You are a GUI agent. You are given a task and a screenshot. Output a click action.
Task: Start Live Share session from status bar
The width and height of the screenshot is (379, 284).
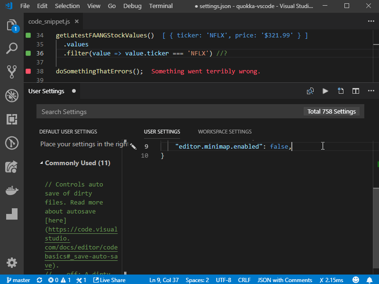coord(109,280)
